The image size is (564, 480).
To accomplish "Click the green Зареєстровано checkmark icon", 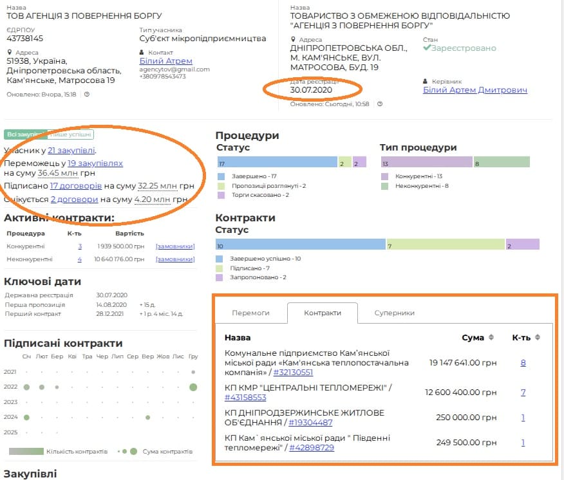I will (x=426, y=48).
